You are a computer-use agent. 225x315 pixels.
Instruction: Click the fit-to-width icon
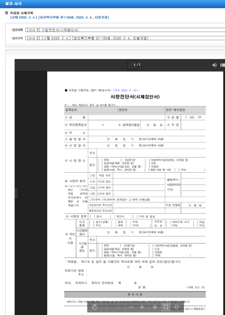point(154,307)
